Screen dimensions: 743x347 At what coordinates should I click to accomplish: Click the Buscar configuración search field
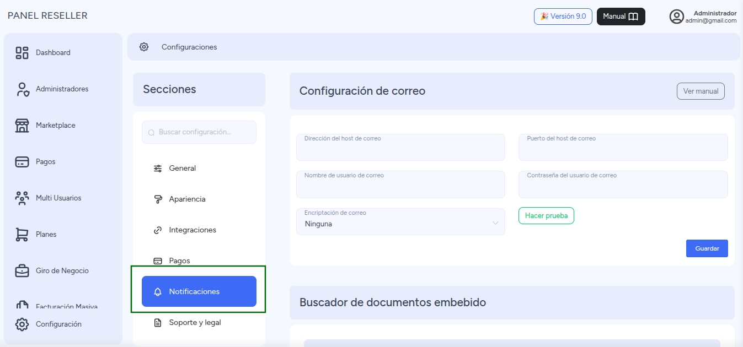tap(199, 132)
